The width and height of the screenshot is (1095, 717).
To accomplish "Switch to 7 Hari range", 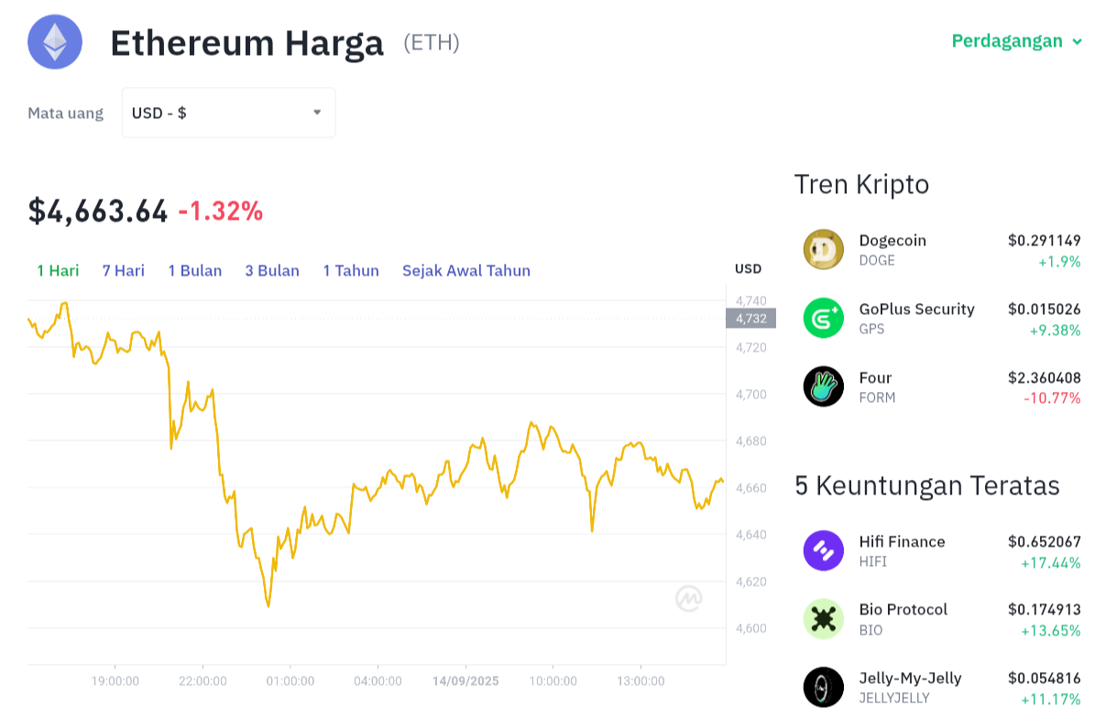I will pyautogui.click(x=124, y=270).
